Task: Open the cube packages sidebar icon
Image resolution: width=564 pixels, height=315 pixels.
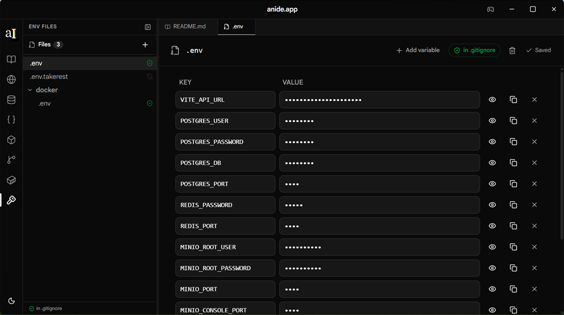Action: coord(11,140)
